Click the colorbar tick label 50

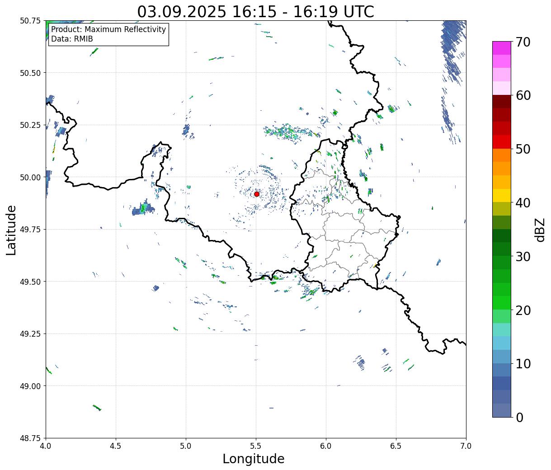[523, 149]
